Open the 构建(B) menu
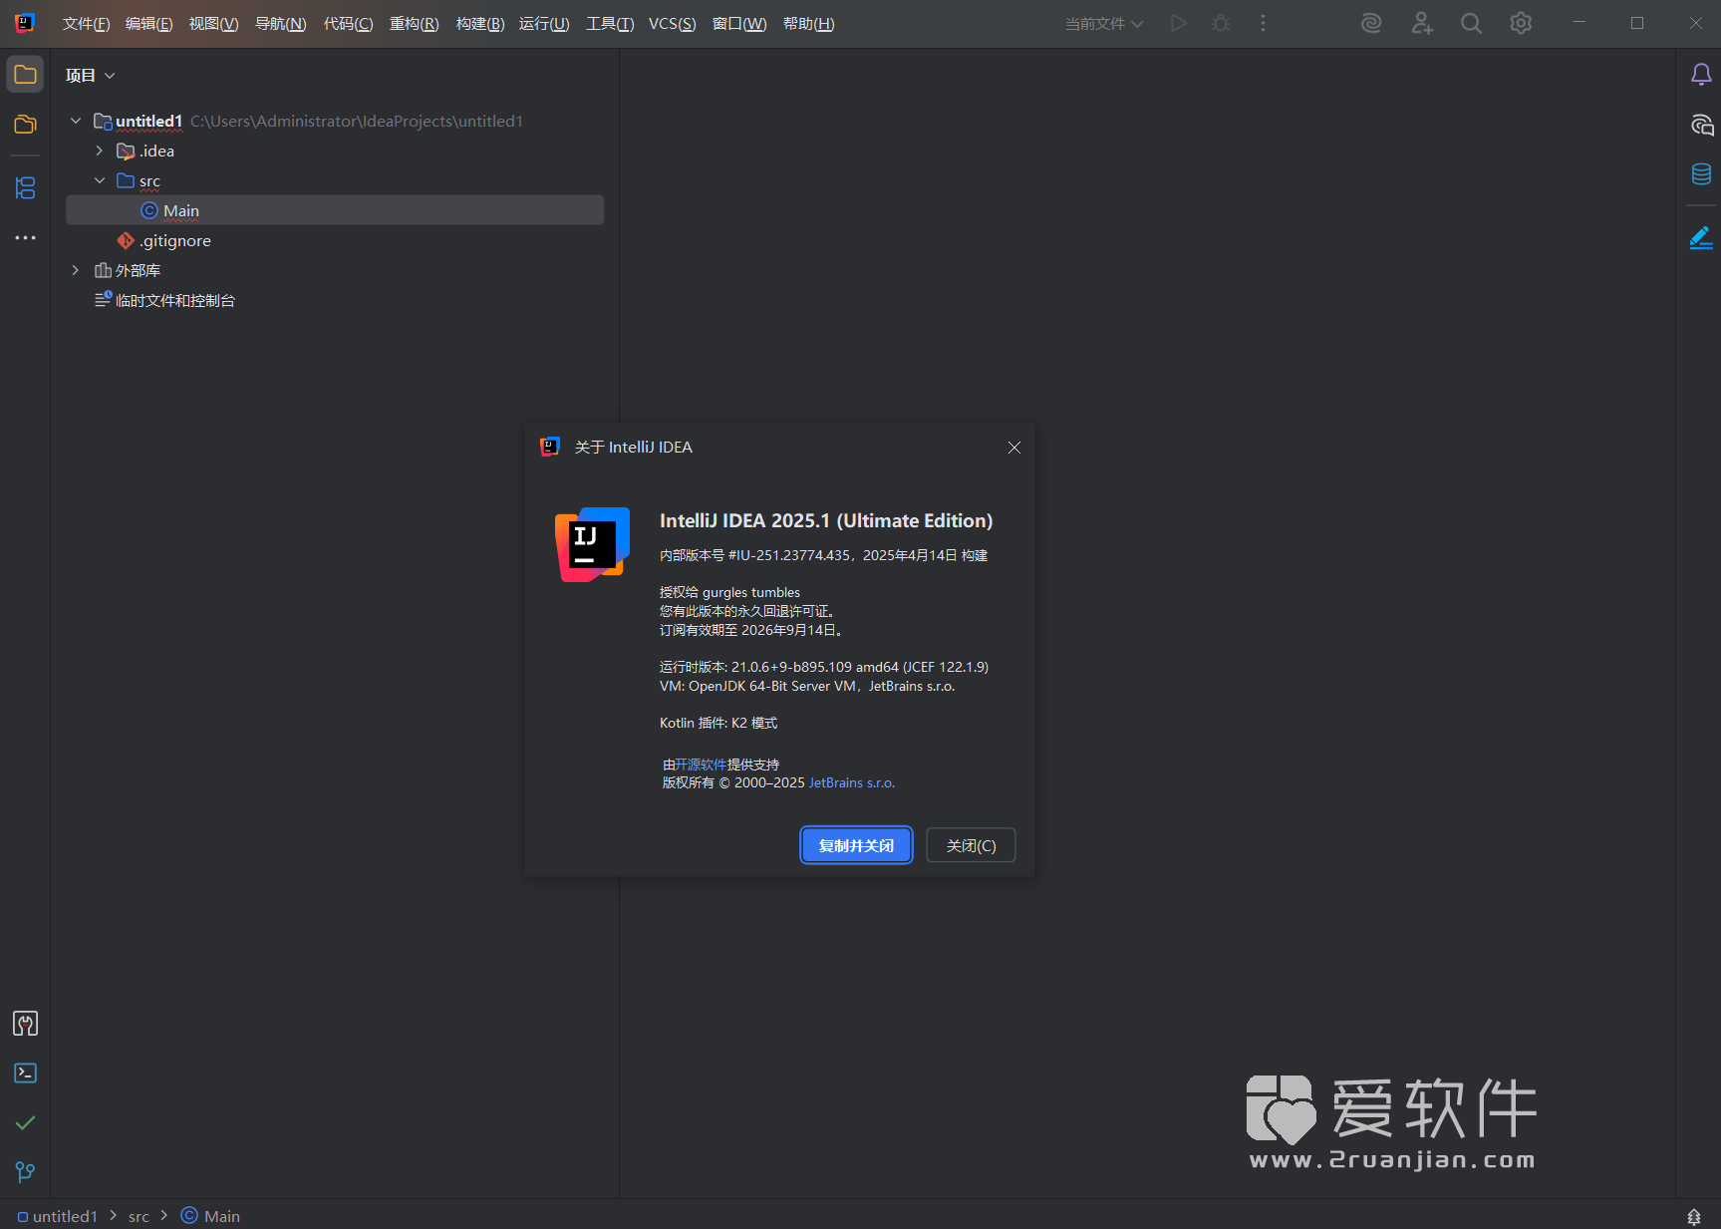This screenshot has width=1721, height=1229. click(x=479, y=24)
